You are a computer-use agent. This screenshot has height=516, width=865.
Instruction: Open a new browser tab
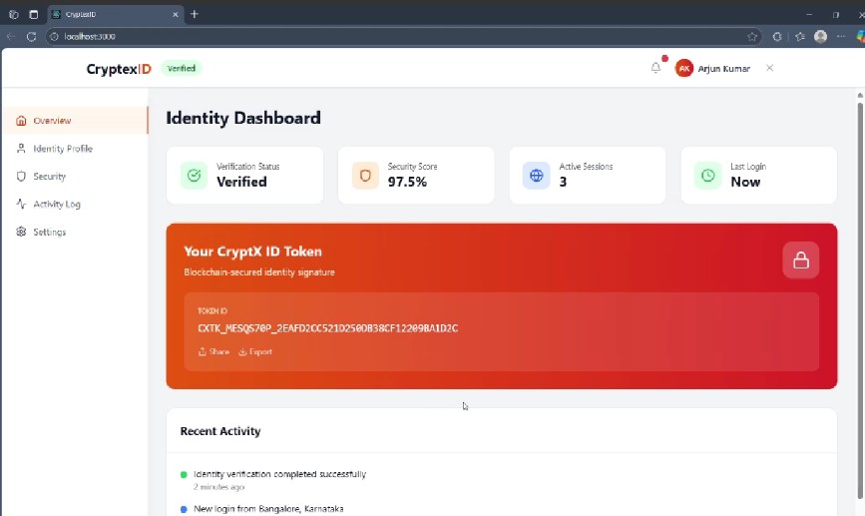195,14
